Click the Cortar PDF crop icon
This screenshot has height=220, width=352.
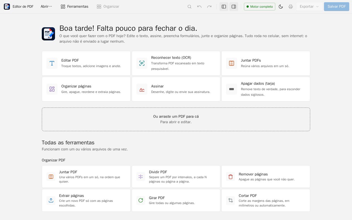(x=230, y=200)
